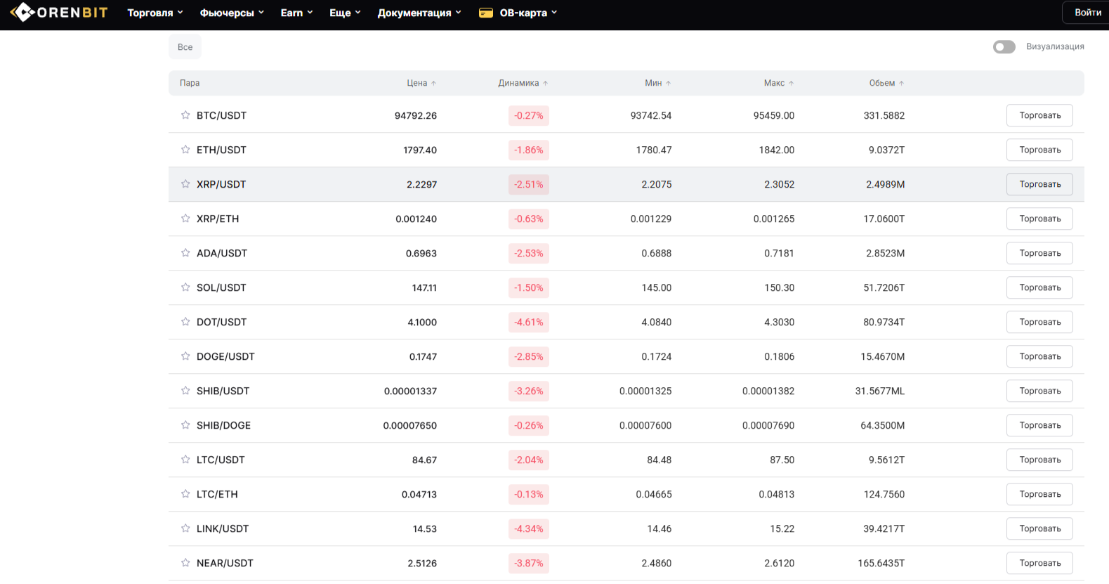Click the -0.27% change badge
The width and height of the screenshot is (1109, 584).
click(x=529, y=115)
